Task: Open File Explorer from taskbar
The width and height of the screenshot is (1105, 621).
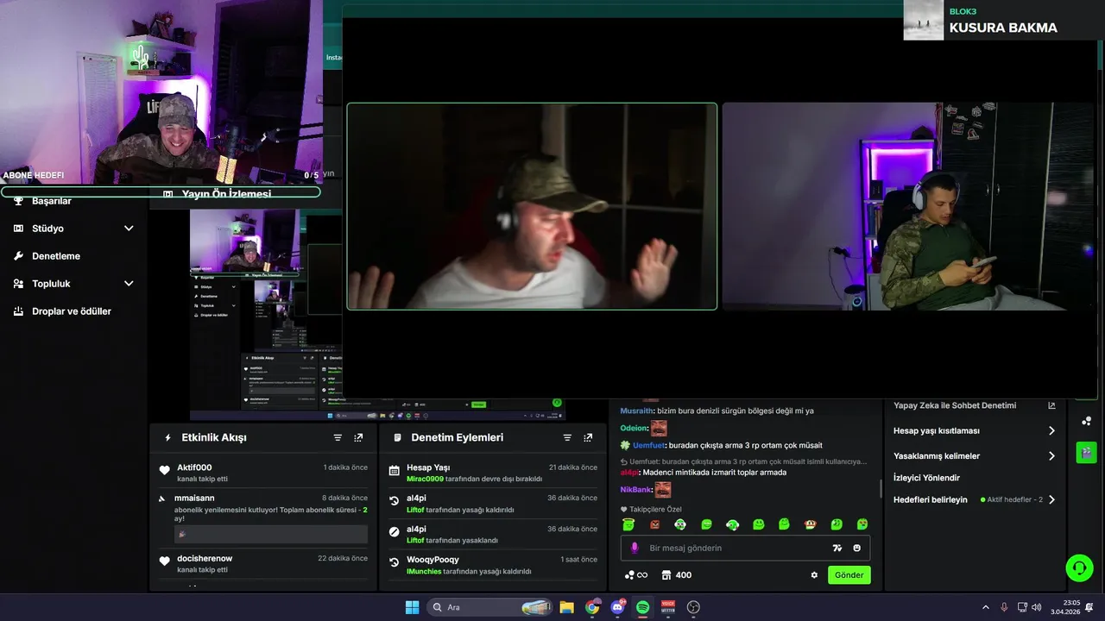Action: 567,607
